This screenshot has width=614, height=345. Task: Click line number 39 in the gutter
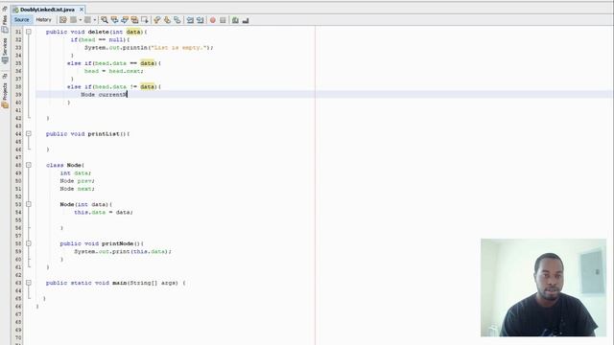pyautogui.click(x=18, y=95)
